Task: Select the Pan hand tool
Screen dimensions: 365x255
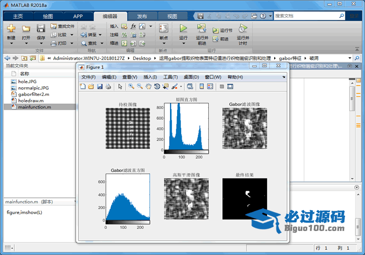Action: (x=148, y=87)
